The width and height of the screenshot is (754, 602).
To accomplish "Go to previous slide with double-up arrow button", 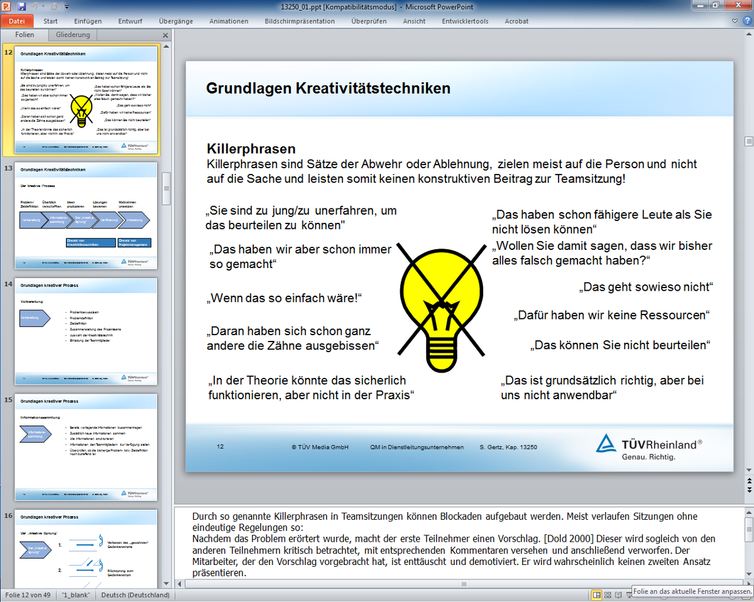I will click(748, 480).
